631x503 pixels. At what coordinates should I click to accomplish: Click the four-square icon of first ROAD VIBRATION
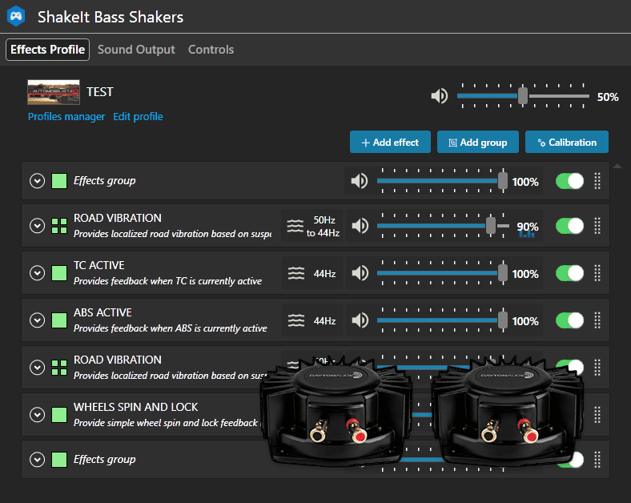[x=59, y=227]
